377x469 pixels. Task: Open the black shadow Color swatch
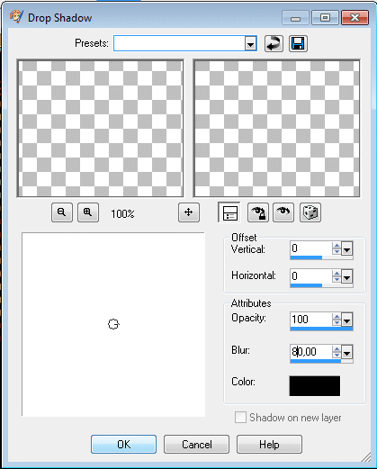pyautogui.click(x=315, y=386)
